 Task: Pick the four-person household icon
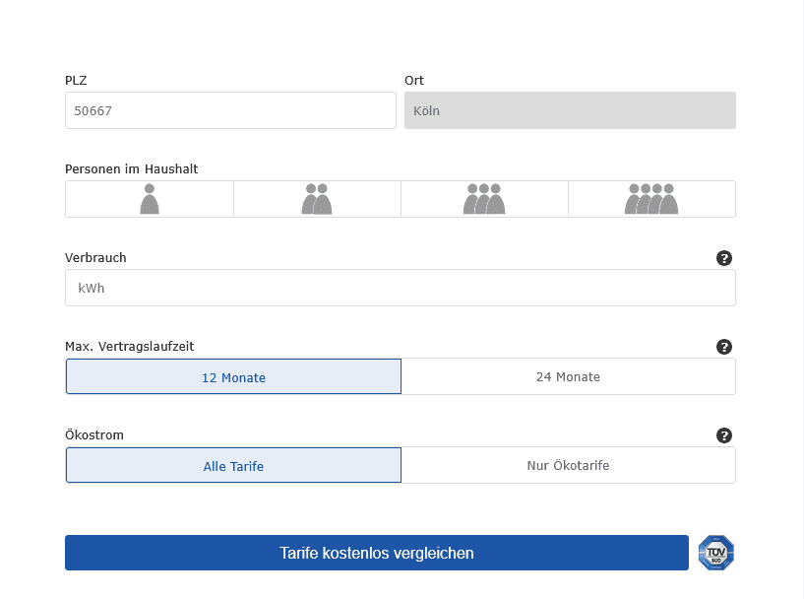coord(651,199)
